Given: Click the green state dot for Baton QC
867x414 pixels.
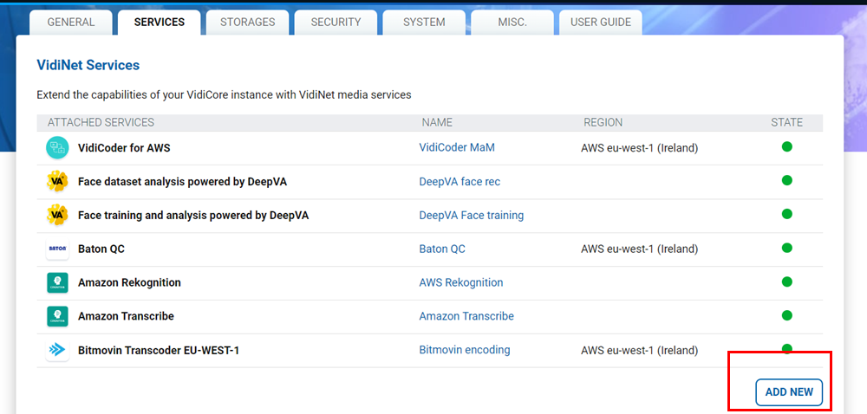Looking at the screenshot, I should (786, 249).
